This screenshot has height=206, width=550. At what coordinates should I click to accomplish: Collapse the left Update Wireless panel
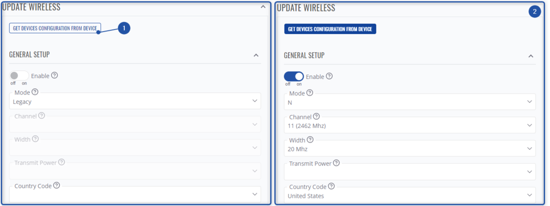pos(263,7)
